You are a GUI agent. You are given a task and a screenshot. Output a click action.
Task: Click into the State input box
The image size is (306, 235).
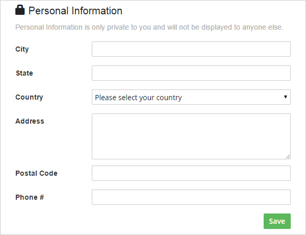point(191,73)
